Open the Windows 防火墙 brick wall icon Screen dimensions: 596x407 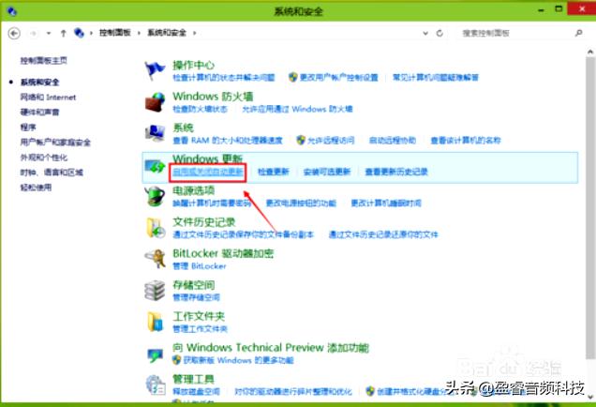click(x=155, y=102)
